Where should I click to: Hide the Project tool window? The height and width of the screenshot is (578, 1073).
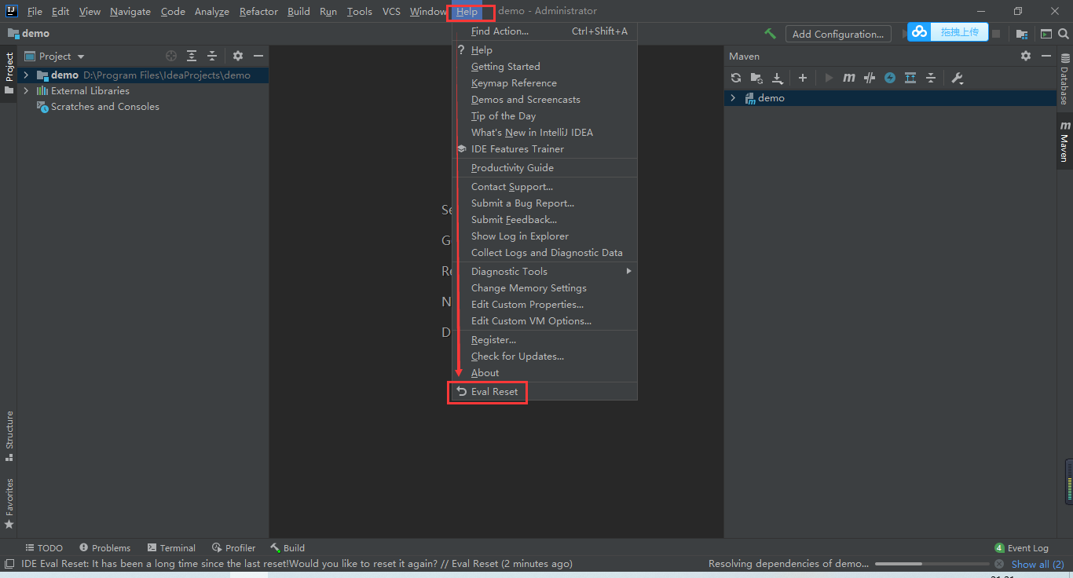[x=258, y=56]
